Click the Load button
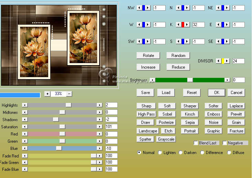This screenshot has width=252, height=178. coord(166,93)
